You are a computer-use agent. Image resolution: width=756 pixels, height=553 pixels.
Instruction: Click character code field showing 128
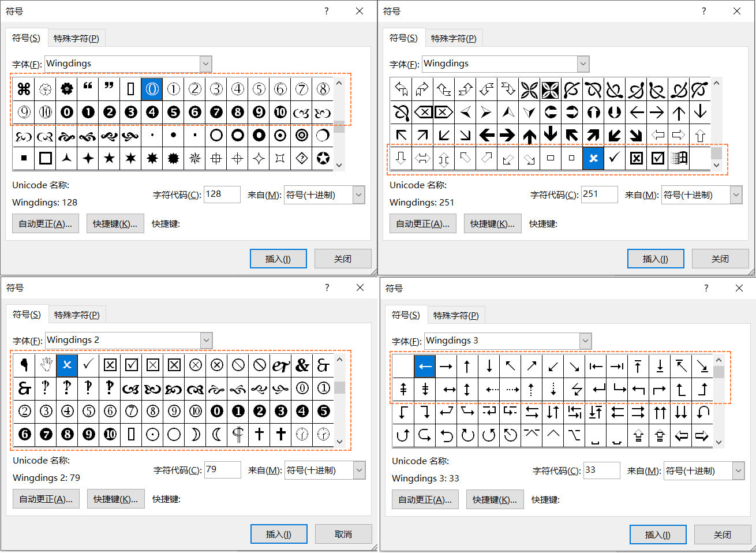point(222,195)
